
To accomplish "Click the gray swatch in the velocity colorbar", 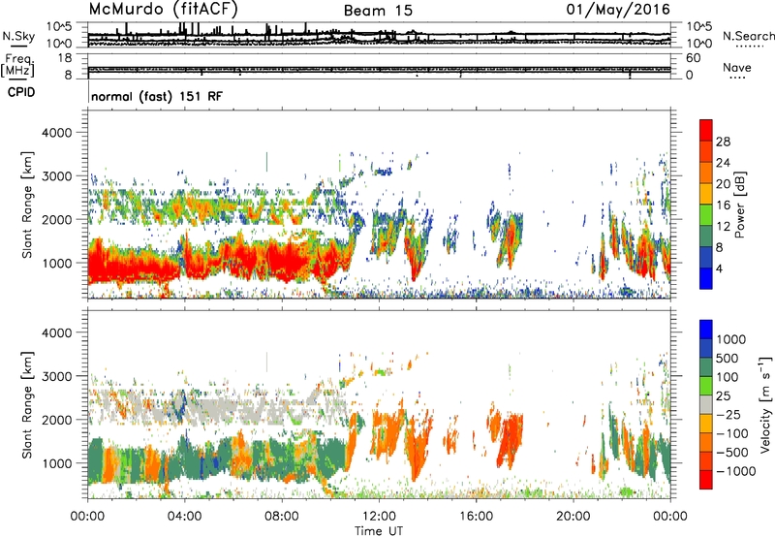I will pyautogui.click(x=706, y=404).
